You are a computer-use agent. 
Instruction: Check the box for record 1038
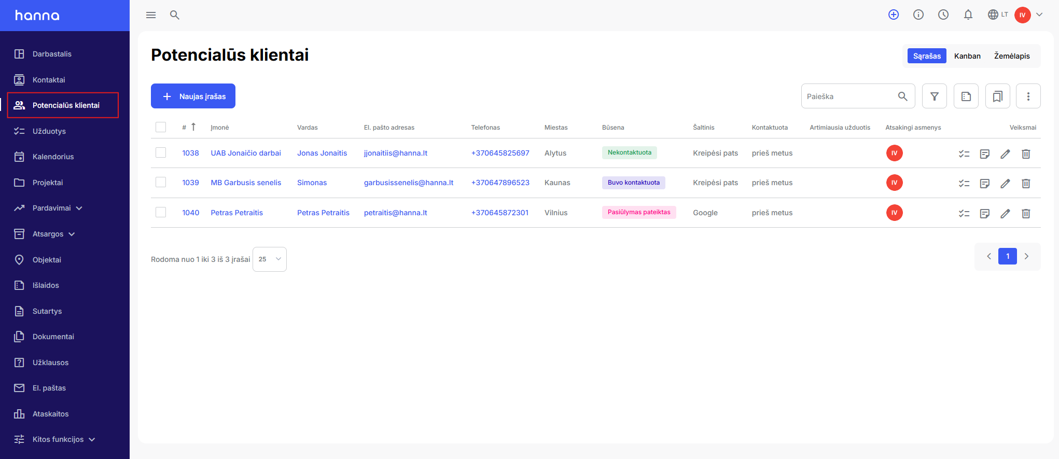pyautogui.click(x=161, y=152)
